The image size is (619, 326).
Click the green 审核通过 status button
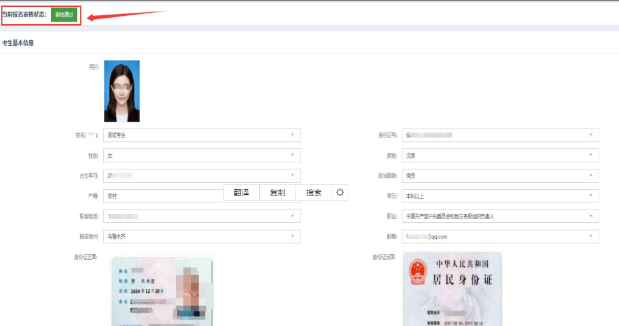pos(64,15)
